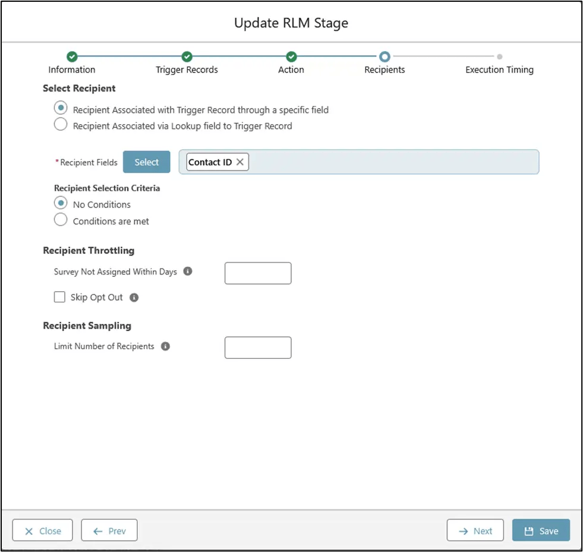Click the Recipients step label
This screenshot has height=552, width=583.
click(385, 70)
